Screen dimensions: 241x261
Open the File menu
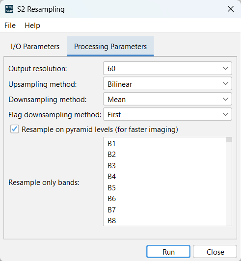coord(10,26)
